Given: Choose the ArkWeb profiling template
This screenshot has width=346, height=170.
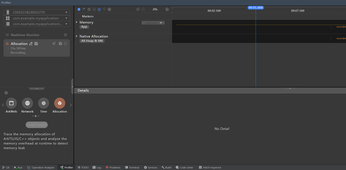Looking at the screenshot, I should pos(11,103).
